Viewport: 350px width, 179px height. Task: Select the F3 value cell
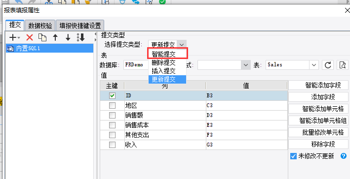(247, 135)
